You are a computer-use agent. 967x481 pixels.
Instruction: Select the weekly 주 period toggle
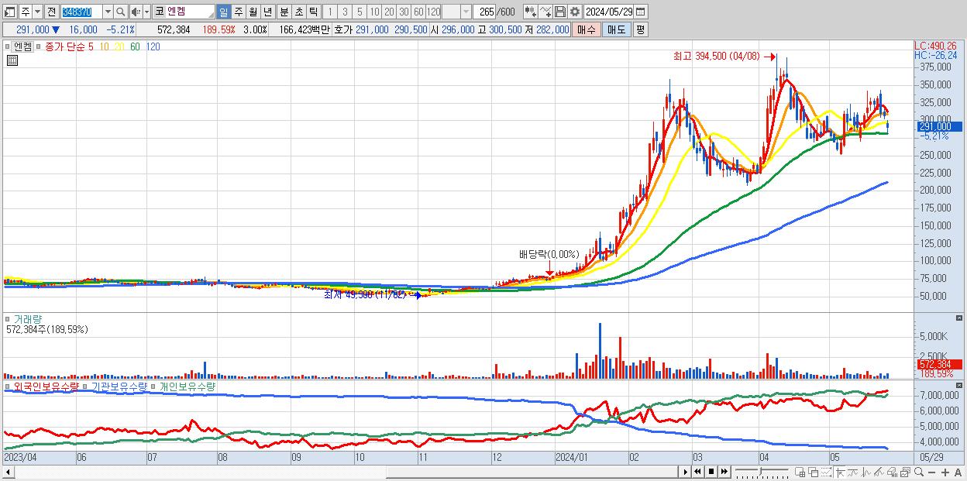pyautogui.click(x=238, y=12)
